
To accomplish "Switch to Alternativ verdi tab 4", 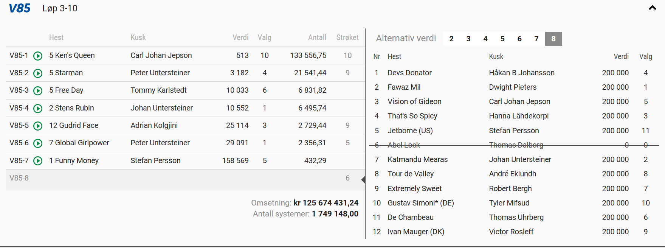I will click(485, 39).
